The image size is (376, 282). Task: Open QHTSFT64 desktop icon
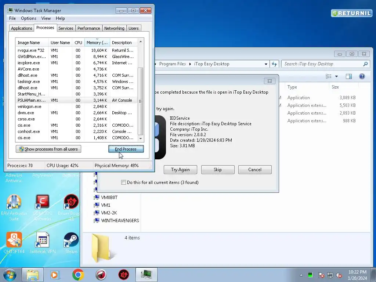click(14, 243)
